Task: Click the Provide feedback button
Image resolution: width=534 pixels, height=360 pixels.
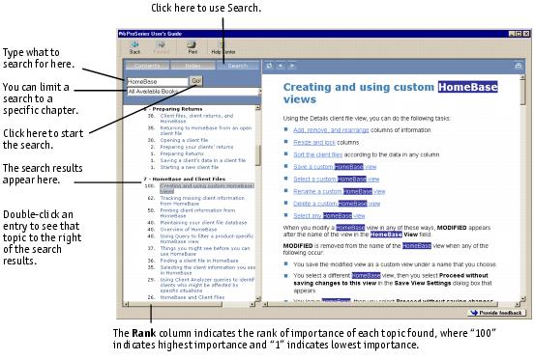Action: click(497, 313)
